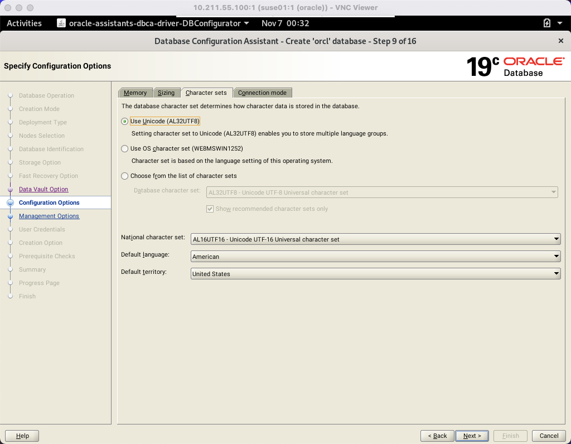Click the Finish step in sidebar
This screenshot has height=444, width=571.
pos(27,297)
